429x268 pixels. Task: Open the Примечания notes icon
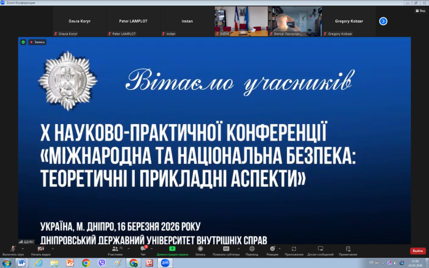coord(348,249)
